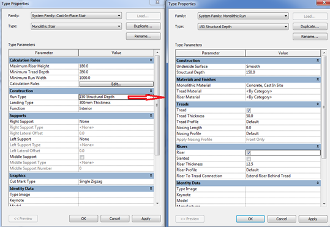The image size is (330, 227).
Task: Collapse Identity Data section in Monolithic Run dialog
Action: pyautogui.click(x=318, y=183)
